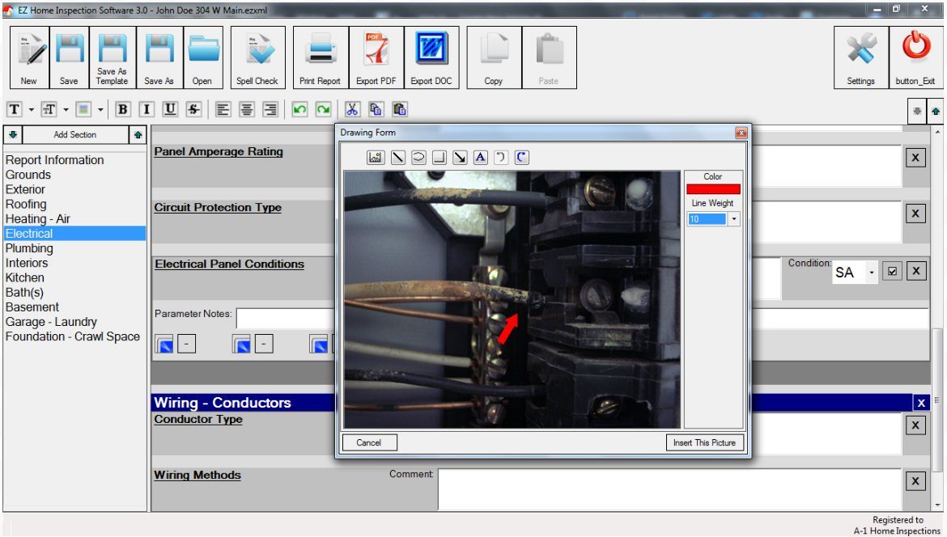Choose the arrow annotation tool

tap(459, 157)
